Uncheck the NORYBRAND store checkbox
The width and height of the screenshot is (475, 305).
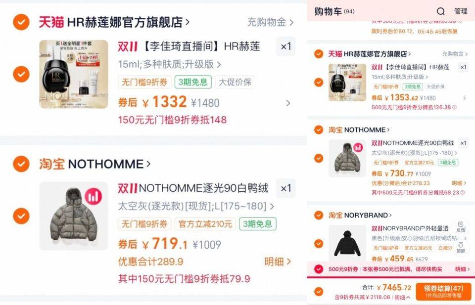318,215
